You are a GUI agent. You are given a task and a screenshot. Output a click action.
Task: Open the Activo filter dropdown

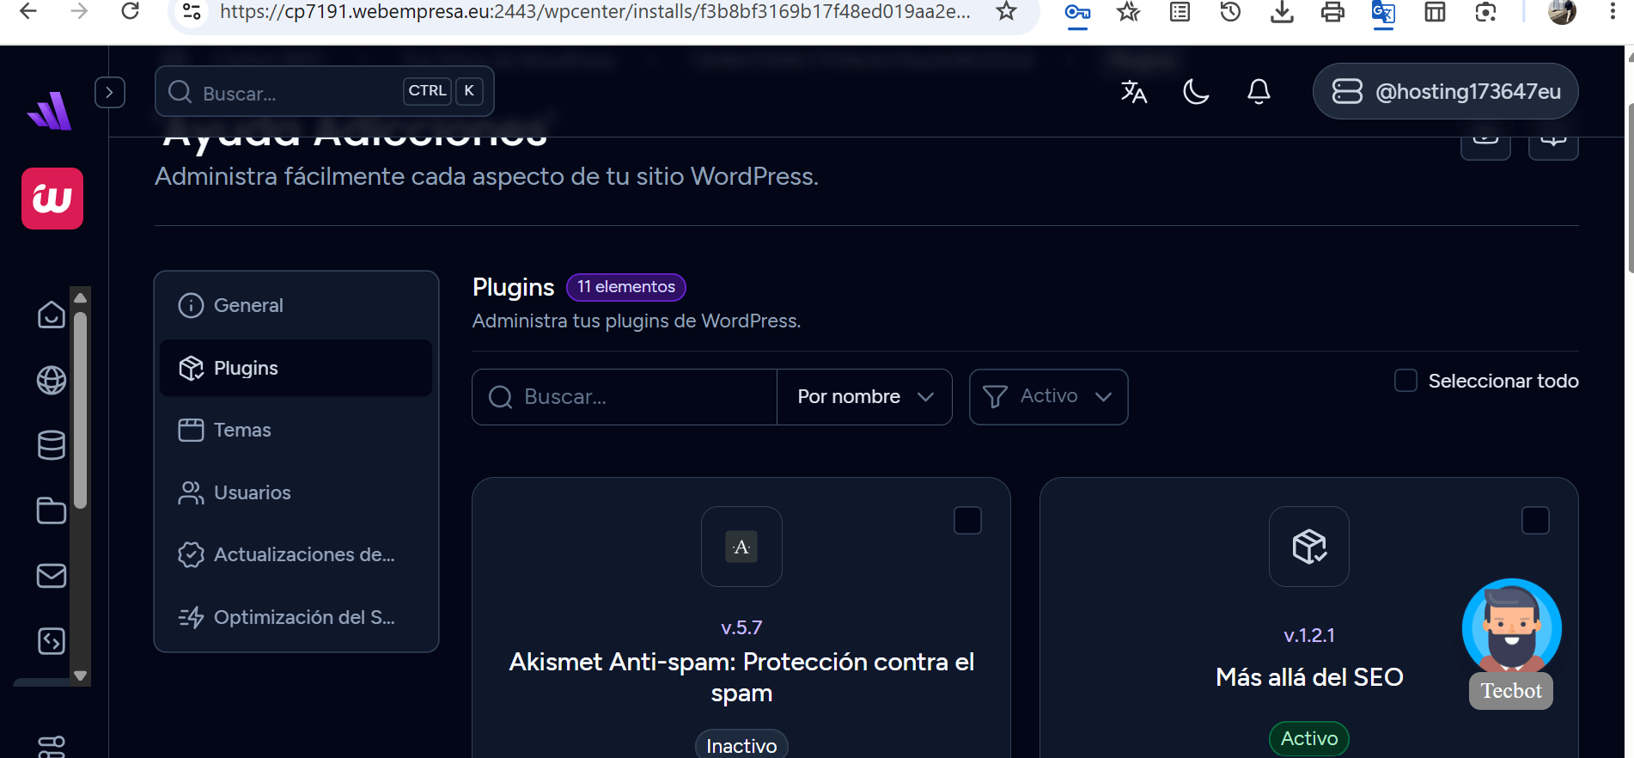pos(1048,397)
